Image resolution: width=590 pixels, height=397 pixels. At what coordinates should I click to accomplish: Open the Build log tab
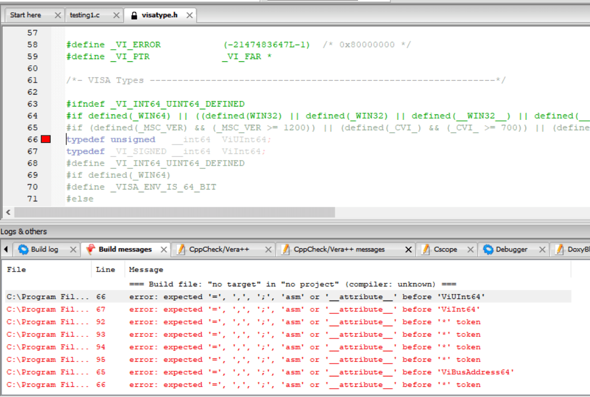point(45,249)
